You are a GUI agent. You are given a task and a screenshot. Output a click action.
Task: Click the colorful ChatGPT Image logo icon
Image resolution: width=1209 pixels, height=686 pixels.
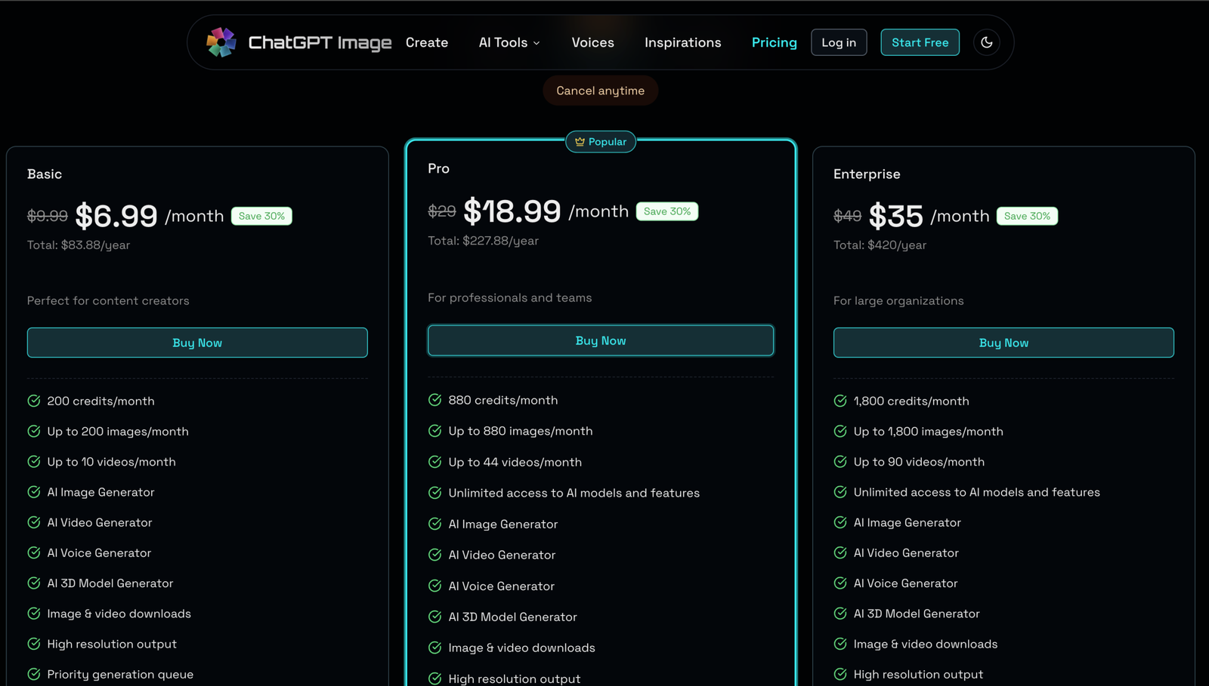[221, 42]
